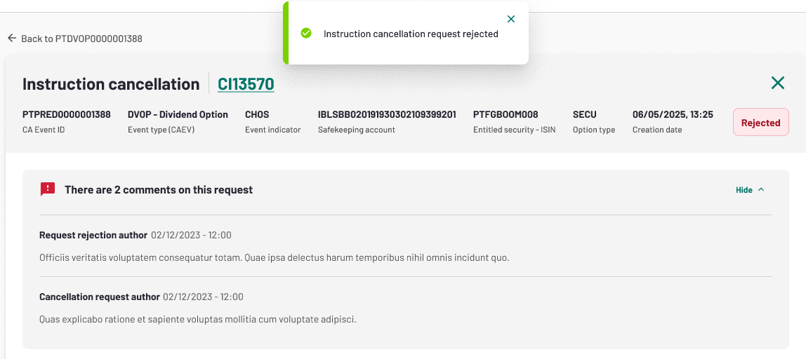806x359 pixels.
Task: Collapse comments using the Hide label
Action: pos(744,190)
